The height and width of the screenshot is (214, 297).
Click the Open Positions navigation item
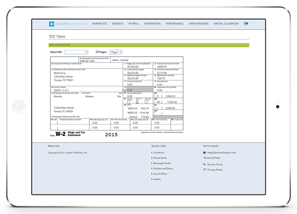199,23
